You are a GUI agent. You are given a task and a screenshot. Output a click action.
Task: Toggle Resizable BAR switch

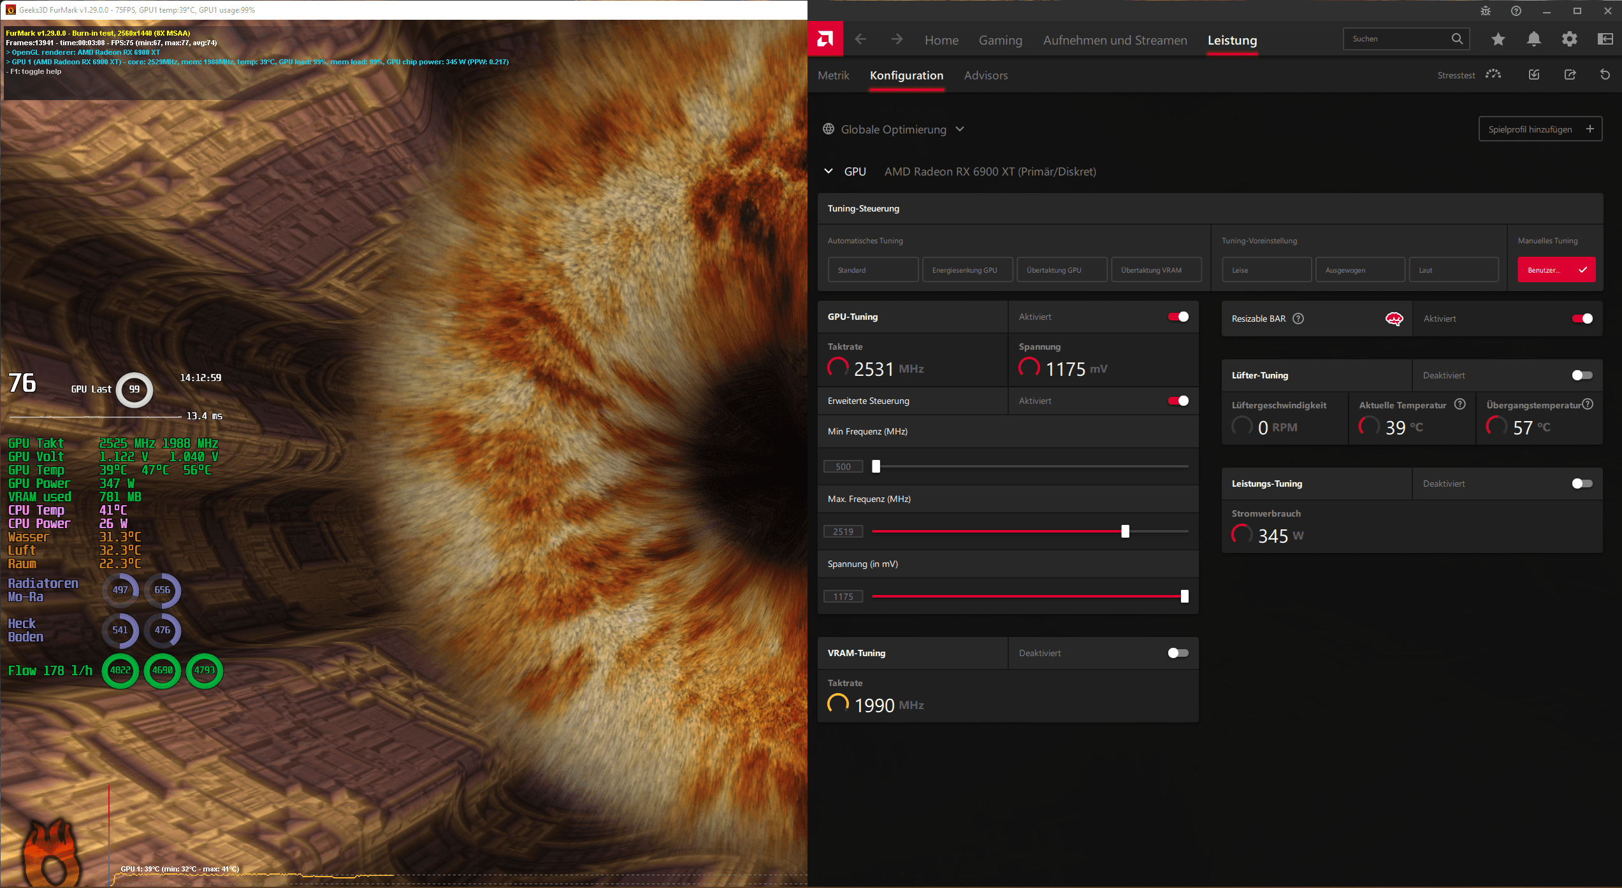(1582, 319)
